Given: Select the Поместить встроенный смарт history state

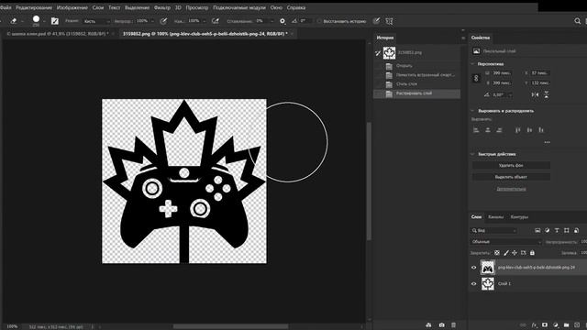Looking at the screenshot, I should (x=417, y=75).
